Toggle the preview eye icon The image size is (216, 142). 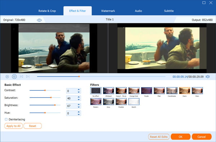(x=39, y=20)
